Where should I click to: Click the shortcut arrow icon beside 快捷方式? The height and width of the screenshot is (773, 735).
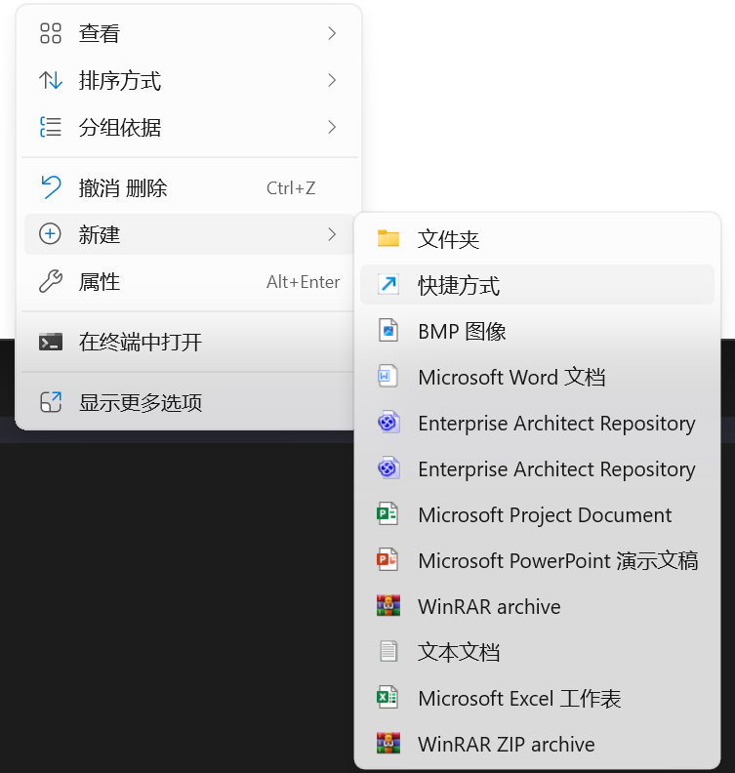tap(388, 285)
